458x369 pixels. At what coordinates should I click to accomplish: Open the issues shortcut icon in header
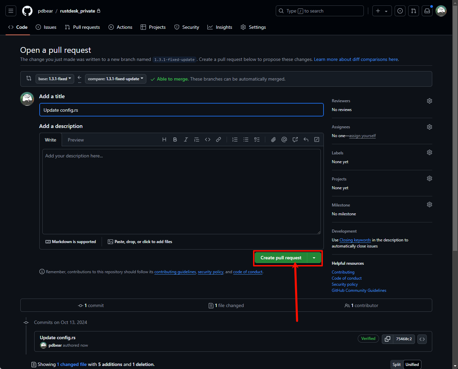pyautogui.click(x=400, y=11)
